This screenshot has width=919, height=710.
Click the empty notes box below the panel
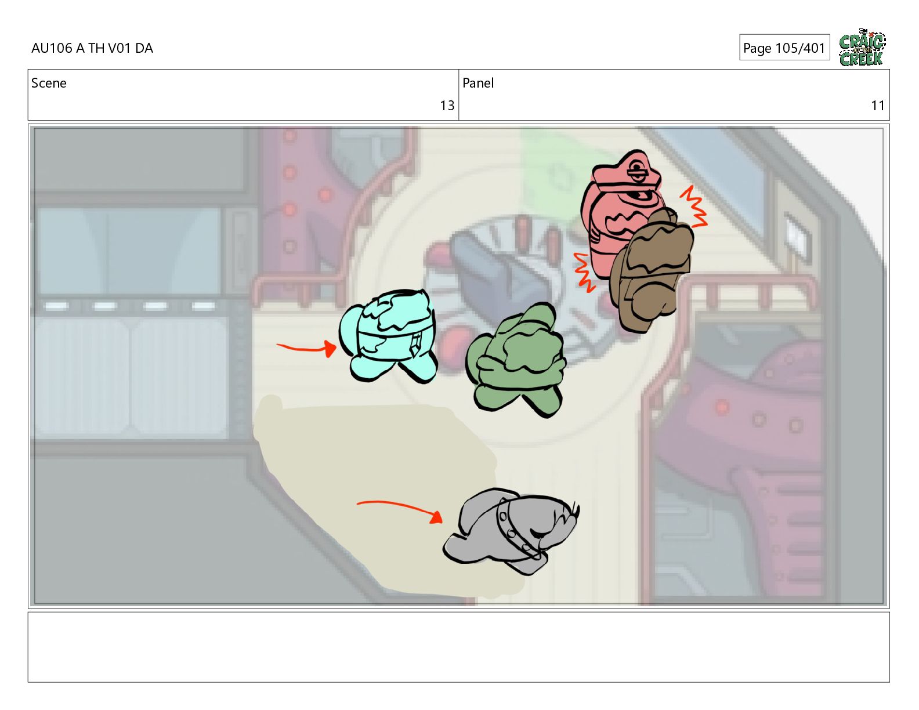tap(458, 647)
